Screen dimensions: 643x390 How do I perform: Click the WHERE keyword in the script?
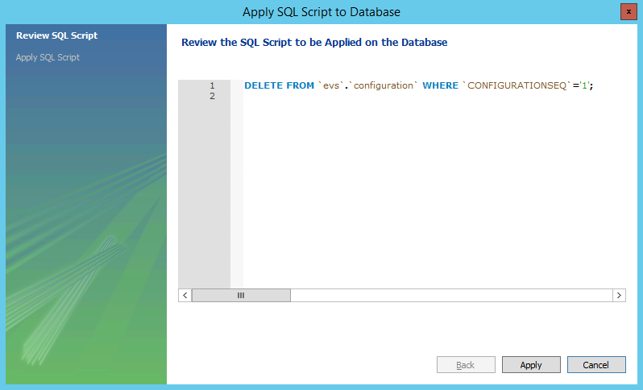tap(440, 85)
